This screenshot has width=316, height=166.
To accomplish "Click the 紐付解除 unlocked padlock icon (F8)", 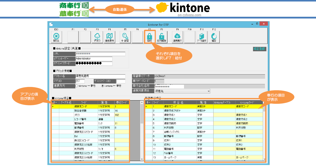I will tap(162, 37).
